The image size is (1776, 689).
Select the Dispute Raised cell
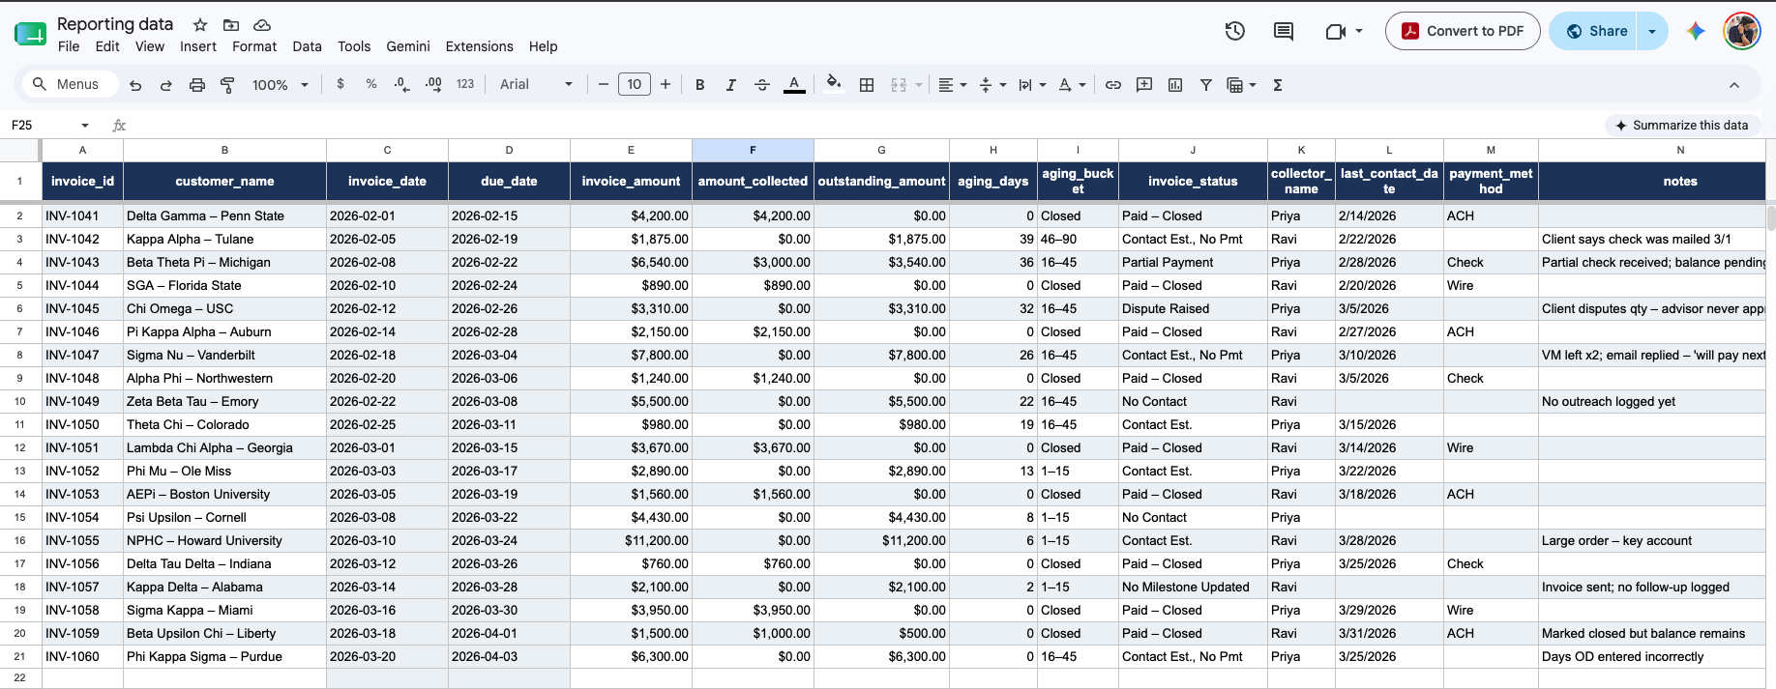1193,308
